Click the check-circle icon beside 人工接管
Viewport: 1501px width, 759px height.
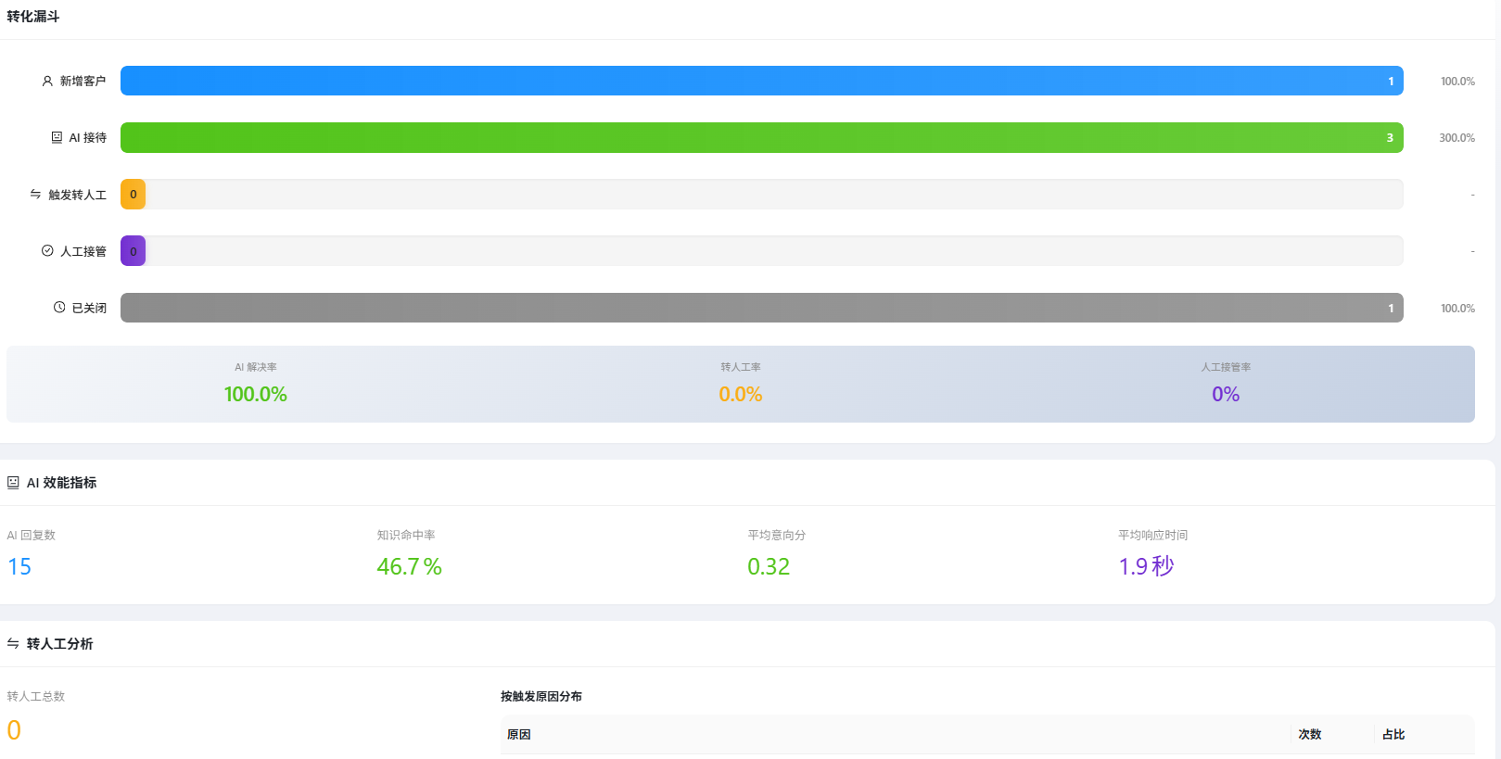(47, 250)
